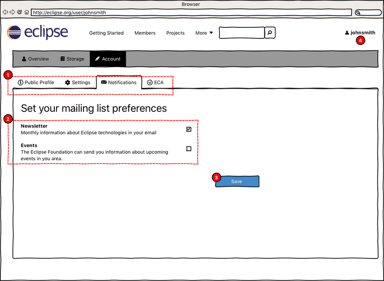
Task: Click the site search magnifier button
Action: coord(270,33)
